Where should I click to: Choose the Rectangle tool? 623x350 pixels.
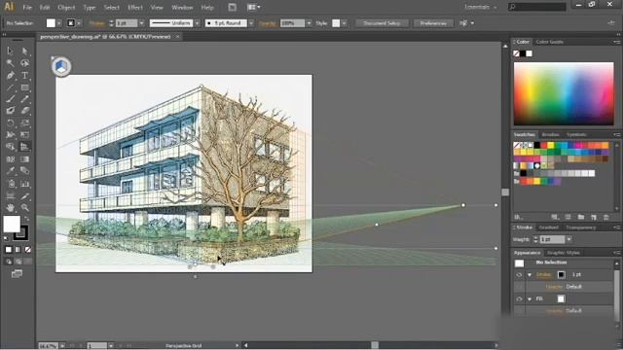click(x=24, y=87)
